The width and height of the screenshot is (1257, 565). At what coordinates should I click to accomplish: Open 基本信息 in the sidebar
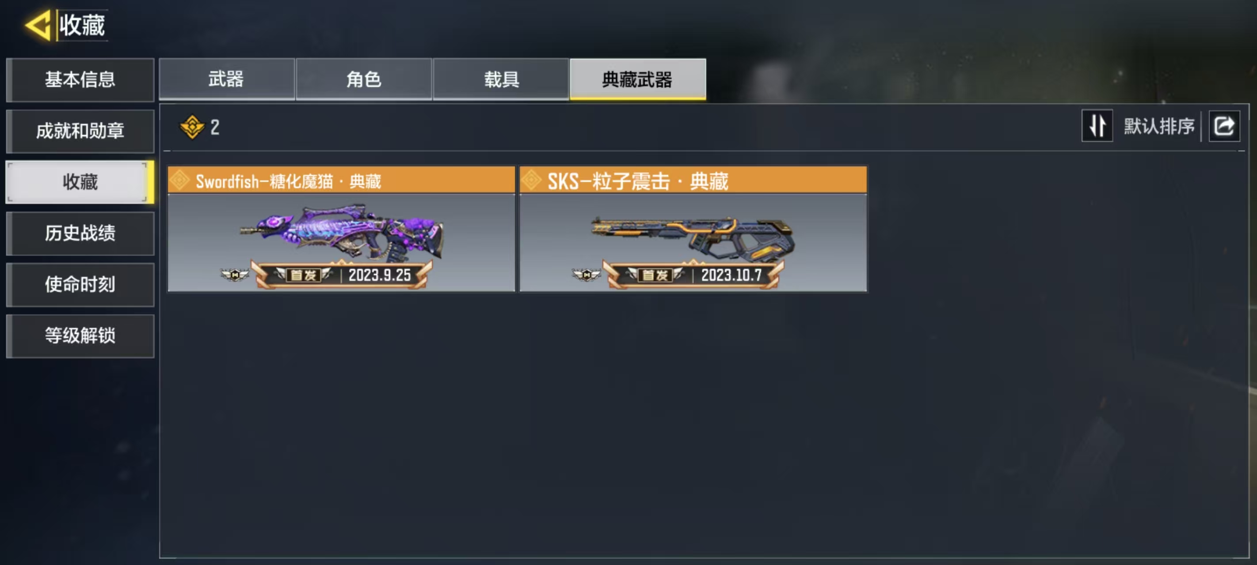pyautogui.click(x=80, y=79)
